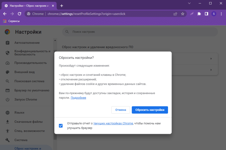Open the Сервисы apps grid icon
The height and width of the screenshot is (150, 226).
point(5,21)
